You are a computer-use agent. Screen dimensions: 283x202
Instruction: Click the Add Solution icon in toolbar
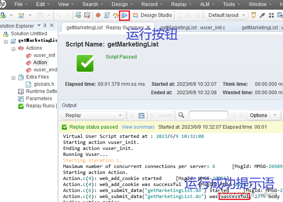coord(3,15)
